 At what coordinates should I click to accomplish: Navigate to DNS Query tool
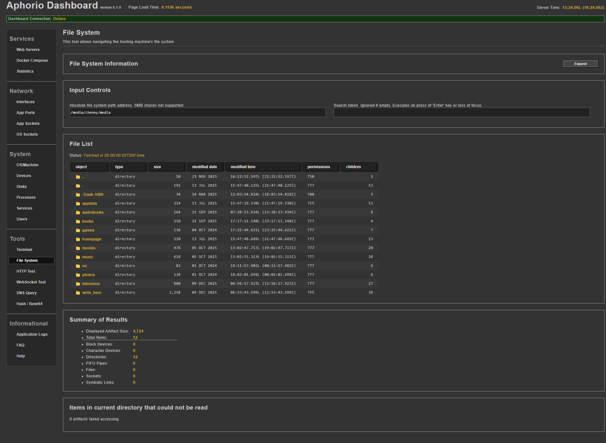pos(26,293)
